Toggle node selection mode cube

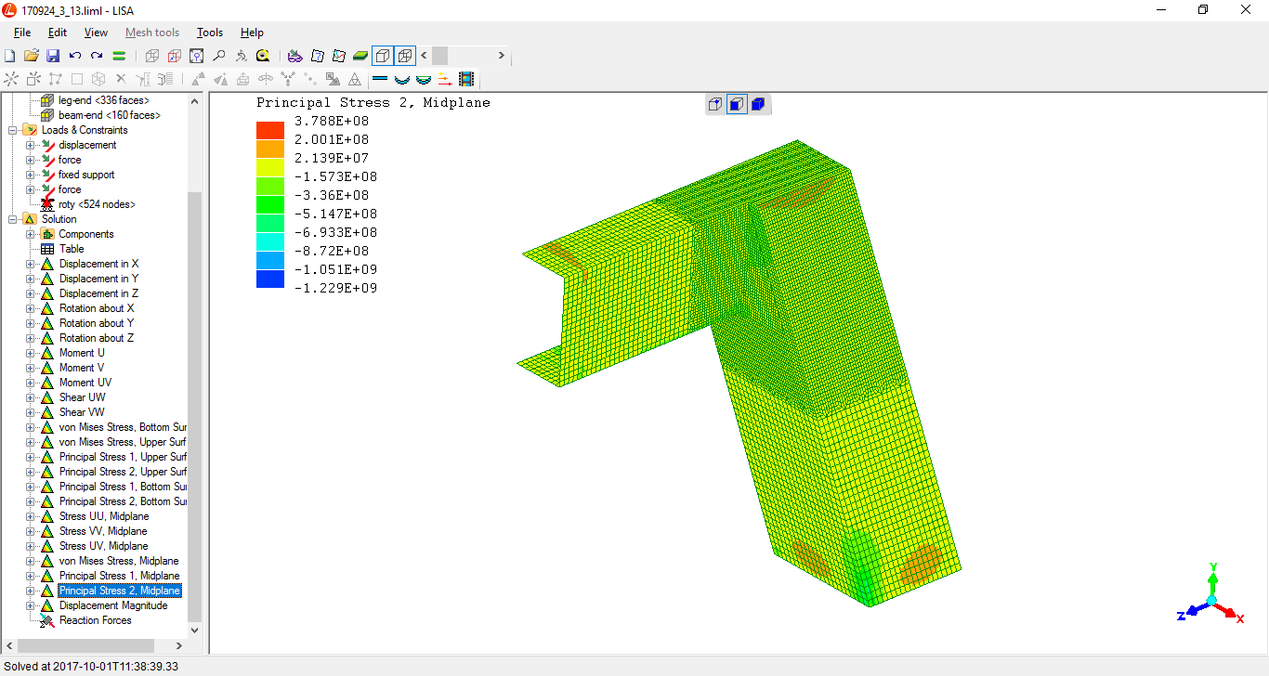pyautogui.click(x=715, y=104)
